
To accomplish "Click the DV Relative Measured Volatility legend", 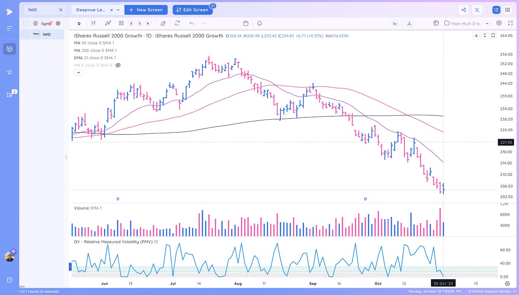I will click(116, 242).
